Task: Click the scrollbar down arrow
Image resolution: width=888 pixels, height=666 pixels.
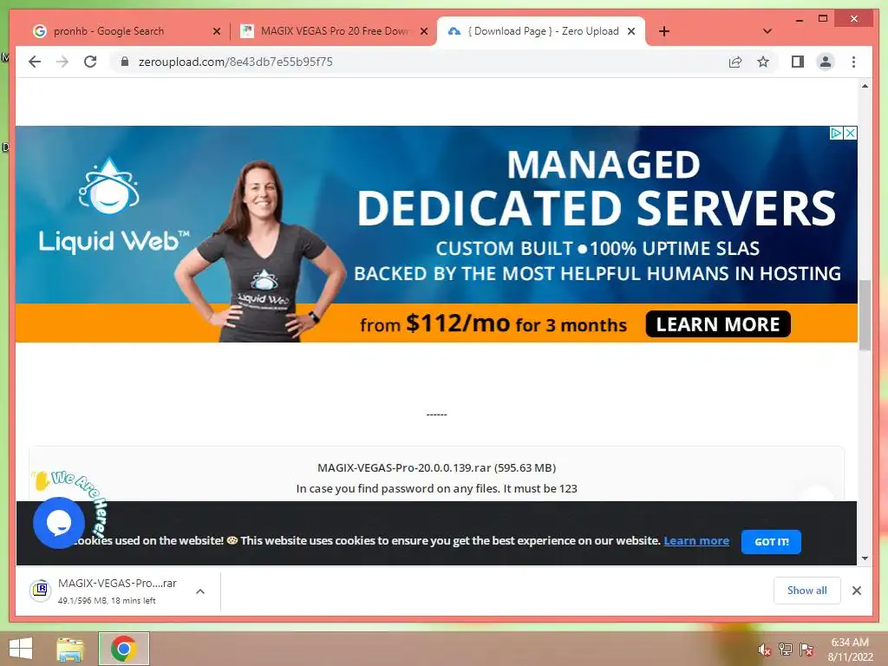Action: tap(865, 558)
